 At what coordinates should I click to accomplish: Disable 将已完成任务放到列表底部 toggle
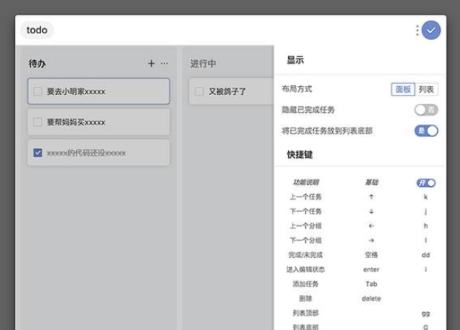tap(426, 131)
